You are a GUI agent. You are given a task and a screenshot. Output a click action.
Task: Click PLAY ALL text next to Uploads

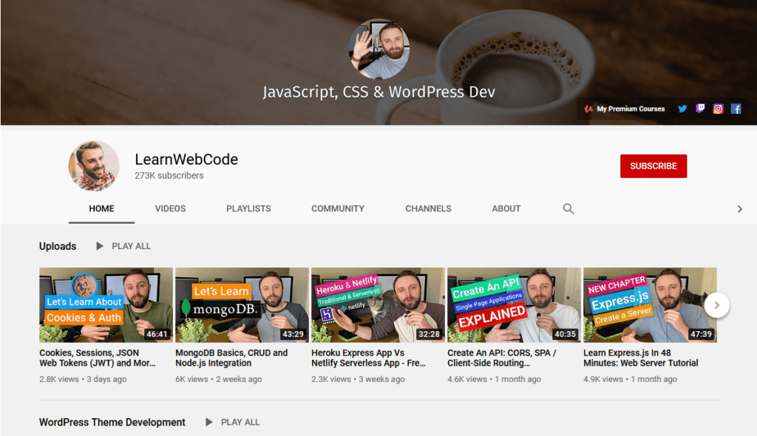pyautogui.click(x=132, y=246)
